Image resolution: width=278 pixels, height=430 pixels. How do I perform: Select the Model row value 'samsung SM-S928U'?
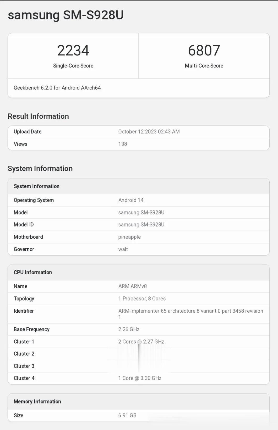[x=141, y=212]
